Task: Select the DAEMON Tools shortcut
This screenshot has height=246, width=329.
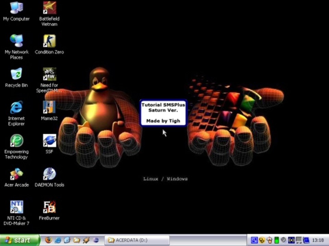Action: 49,177
